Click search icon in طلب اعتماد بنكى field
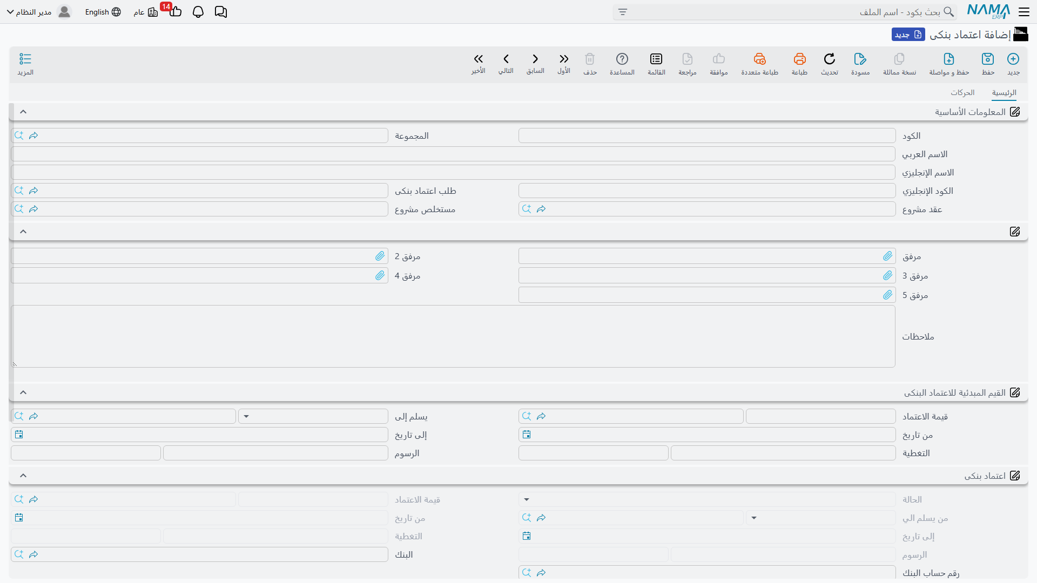Image resolution: width=1037 pixels, height=583 pixels. coord(19,191)
